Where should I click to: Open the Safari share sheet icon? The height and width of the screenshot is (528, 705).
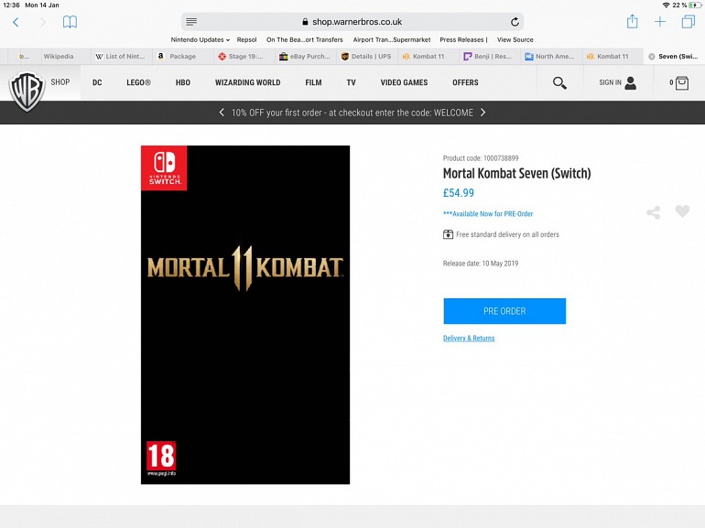tap(632, 22)
